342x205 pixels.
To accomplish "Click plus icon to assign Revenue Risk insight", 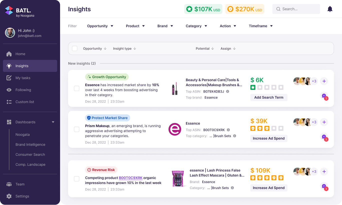I will tap(324, 172).
